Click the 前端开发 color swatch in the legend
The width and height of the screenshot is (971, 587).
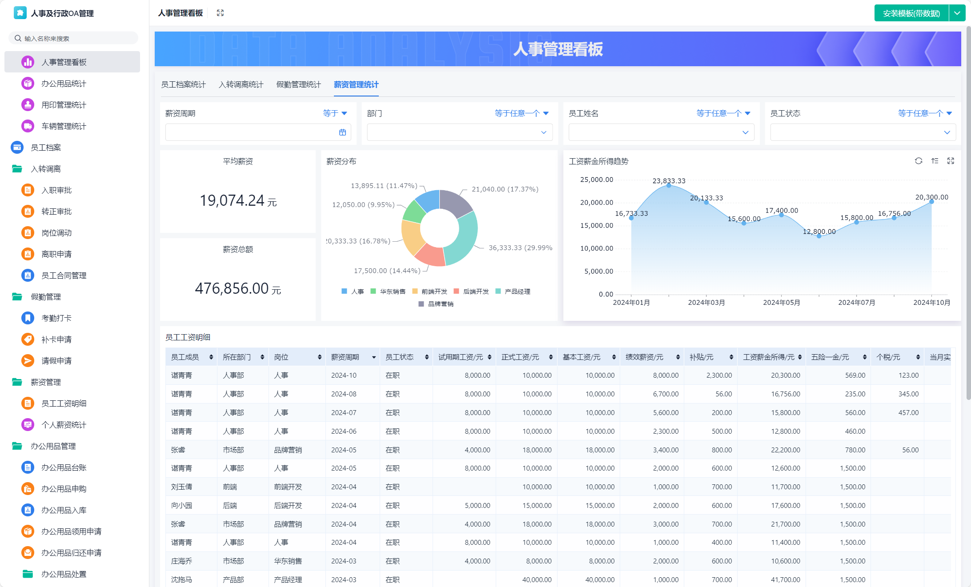pyautogui.click(x=415, y=292)
